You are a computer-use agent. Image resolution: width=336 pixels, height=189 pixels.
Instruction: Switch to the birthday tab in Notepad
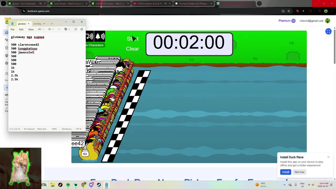point(39,24)
